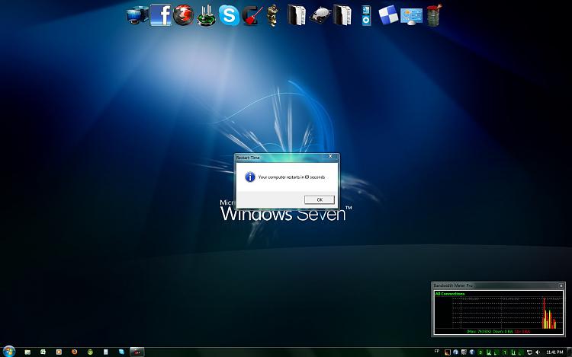
Task: Open the computer monitor icon in the dock
Action: coord(137,16)
